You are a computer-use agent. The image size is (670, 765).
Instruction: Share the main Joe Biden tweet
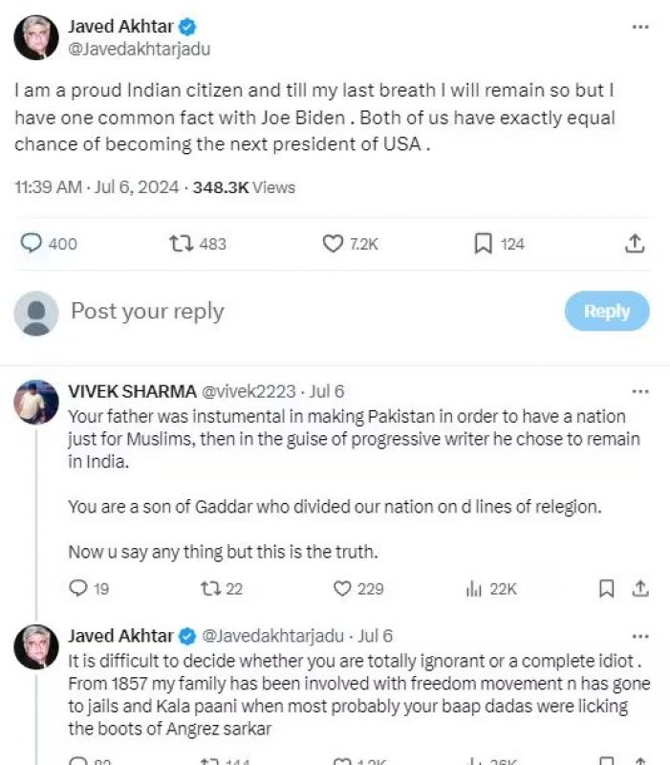635,244
